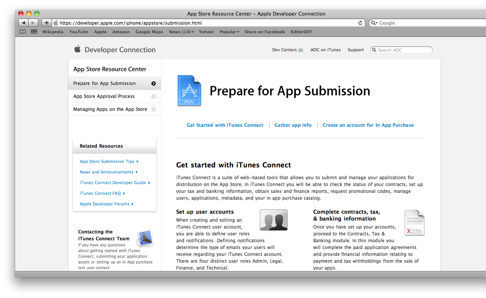Open the Apple bookmark
The width and height of the screenshot is (486, 298).
(x=100, y=32)
